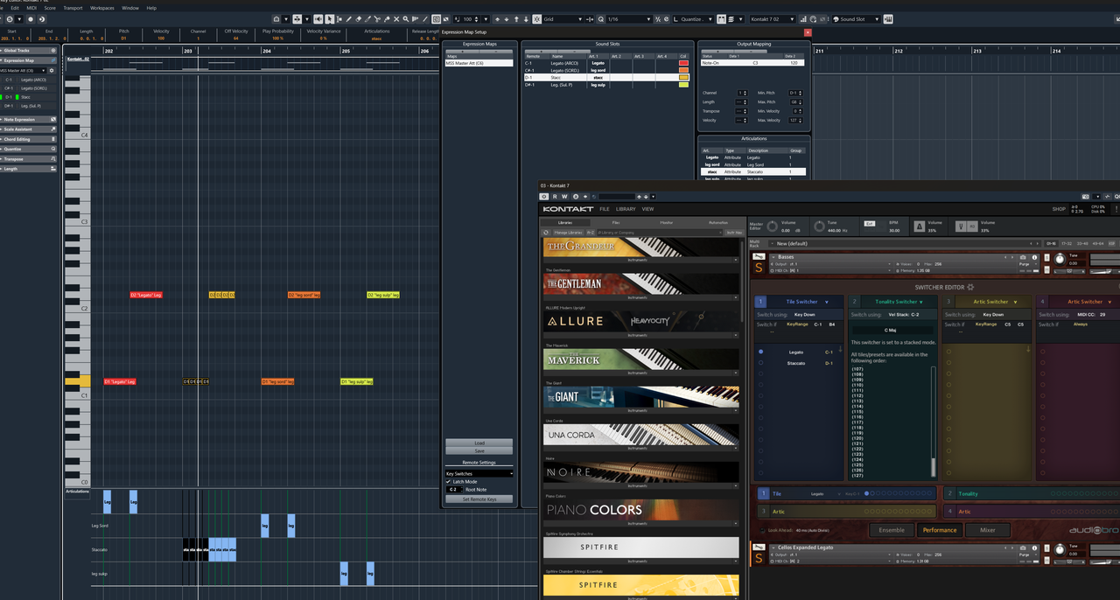Click the Read automation R button
Screen dimensions: 1120x600
click(x=555, y=196)
